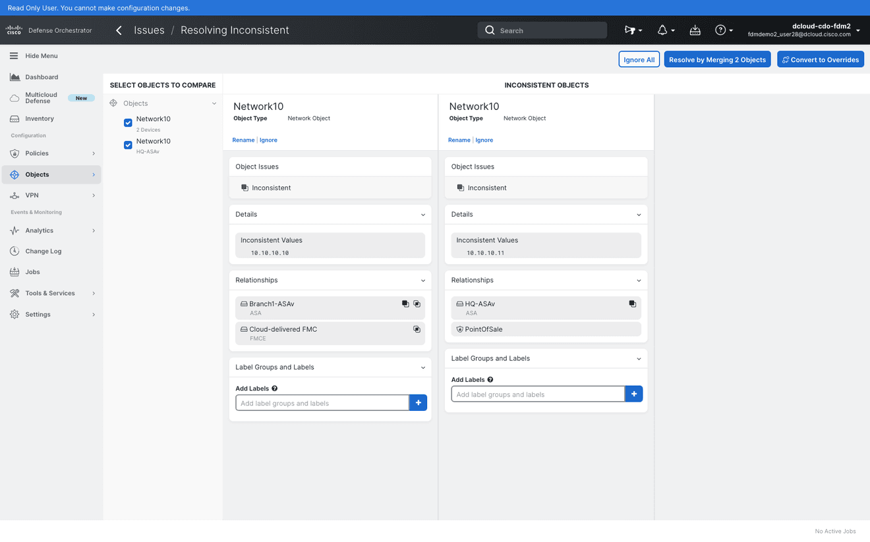
Task: Click Convert to Overrides button
Action: click(821, 59)
